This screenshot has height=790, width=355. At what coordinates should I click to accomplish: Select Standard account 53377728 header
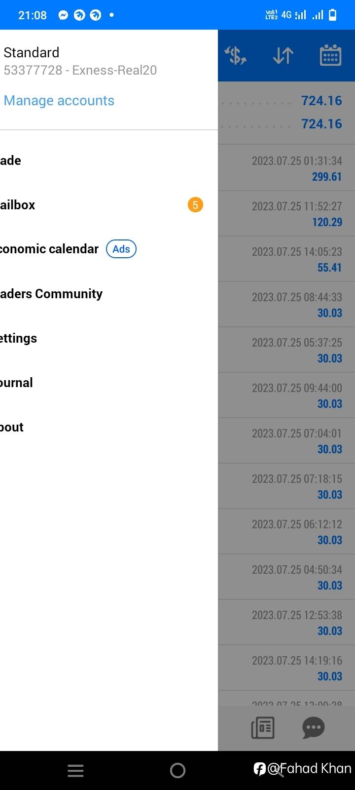point(80,61)
